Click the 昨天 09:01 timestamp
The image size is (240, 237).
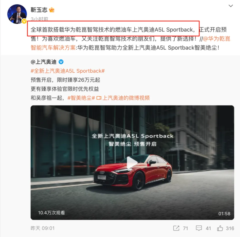click(x=42, y=228)
